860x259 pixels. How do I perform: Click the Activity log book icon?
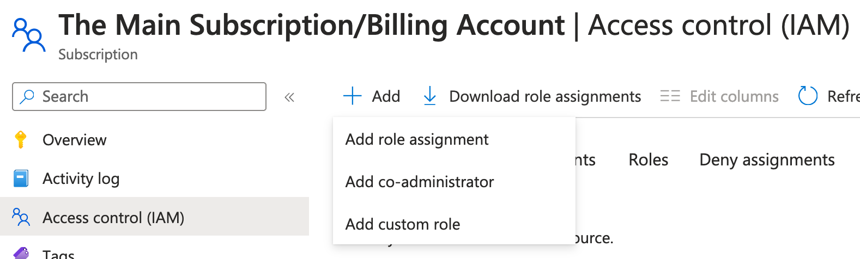point(21,178)
